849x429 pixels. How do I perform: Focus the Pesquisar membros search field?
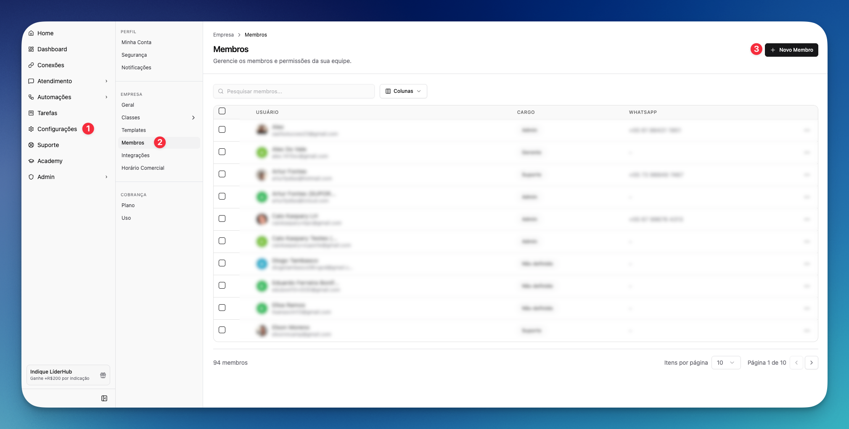294,91
